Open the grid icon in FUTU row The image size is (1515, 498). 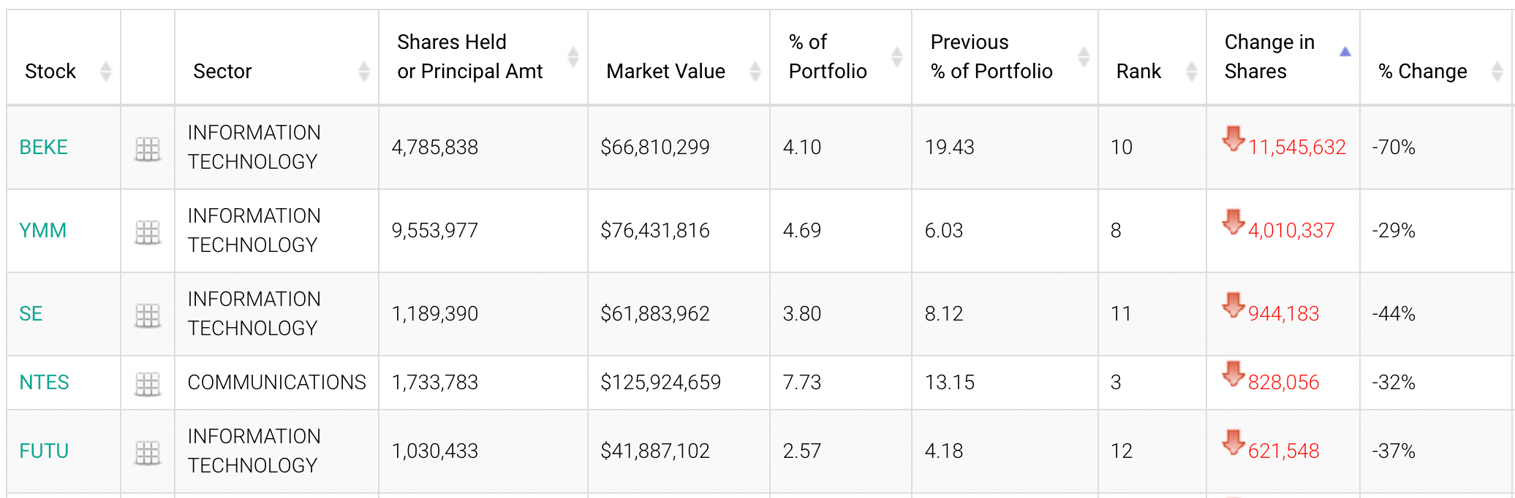coord(148,453)
